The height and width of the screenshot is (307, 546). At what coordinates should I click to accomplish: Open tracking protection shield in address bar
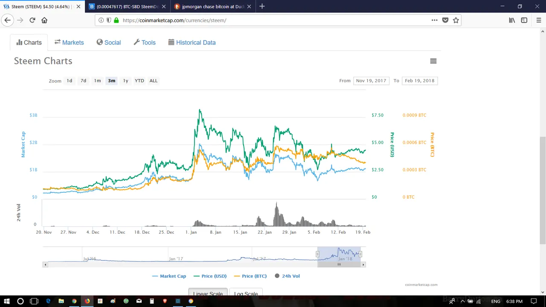(109, 20)
